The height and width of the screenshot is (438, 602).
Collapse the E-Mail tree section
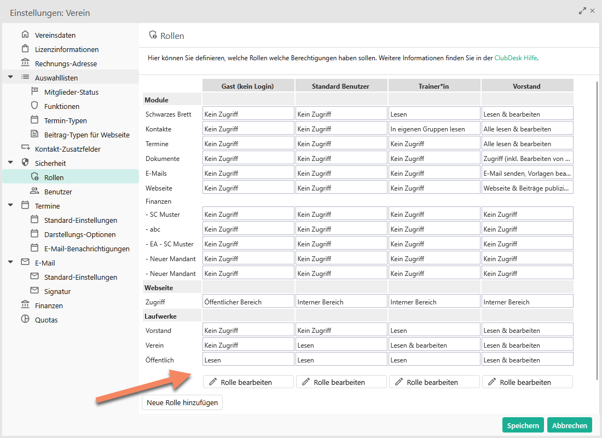click(x=11, y=262)
